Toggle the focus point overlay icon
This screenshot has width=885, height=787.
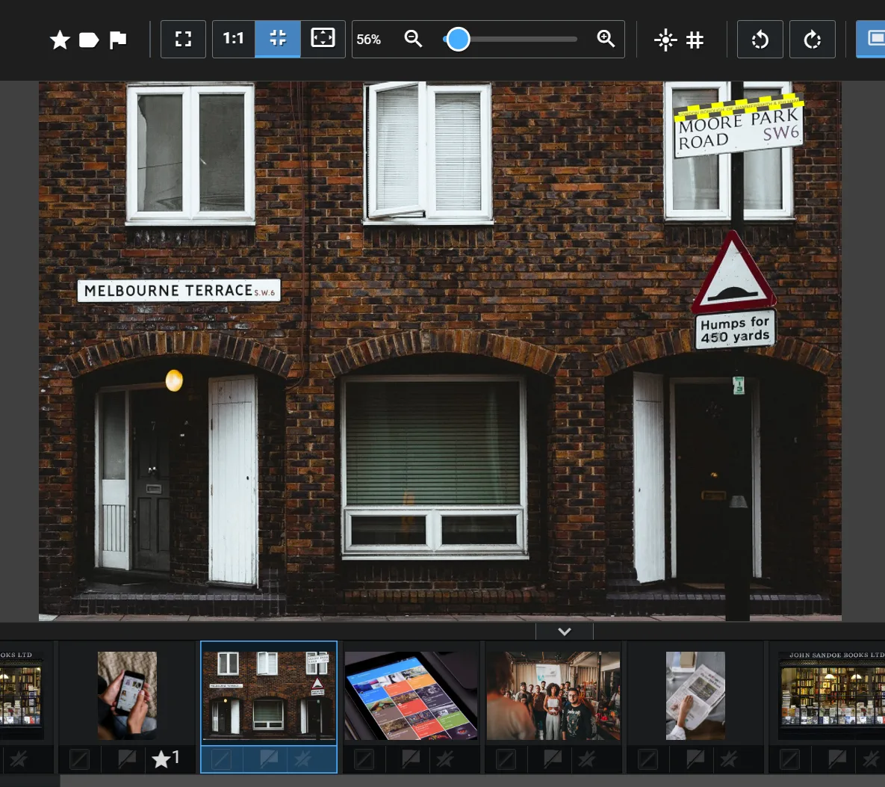(665, 40)
